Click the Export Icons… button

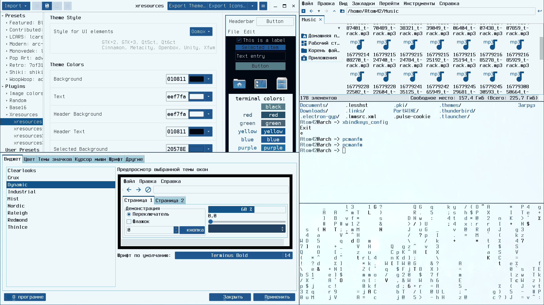228,6
